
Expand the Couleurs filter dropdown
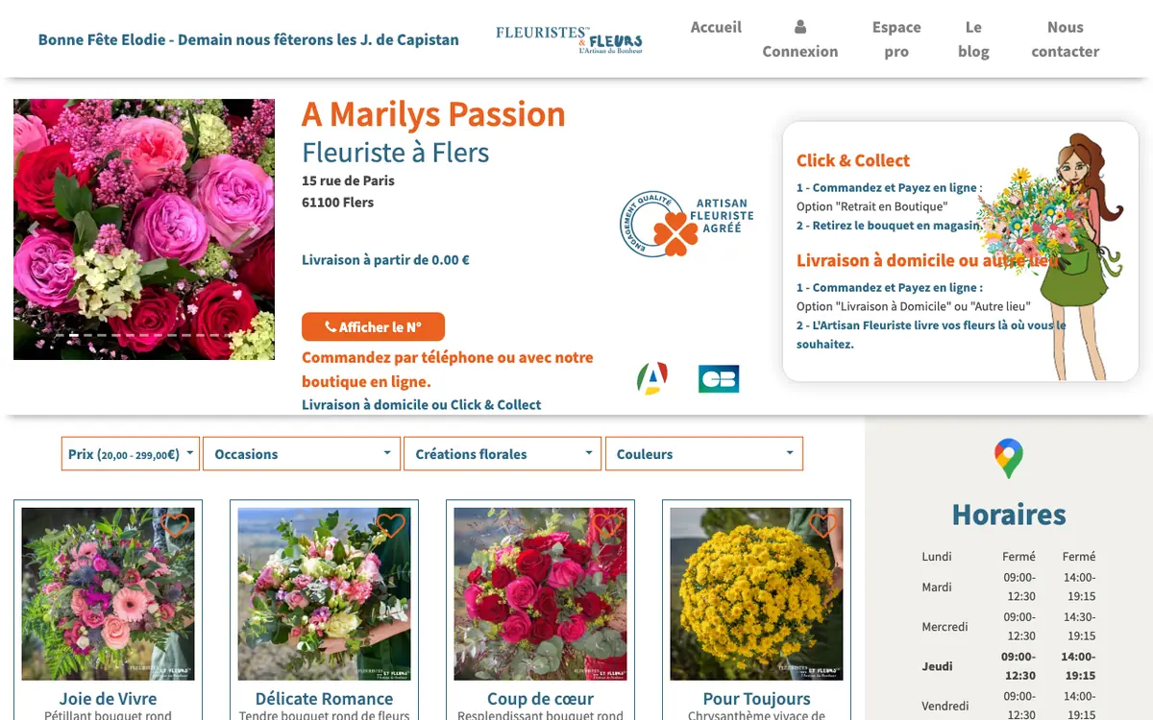click(x=704, y=454)
